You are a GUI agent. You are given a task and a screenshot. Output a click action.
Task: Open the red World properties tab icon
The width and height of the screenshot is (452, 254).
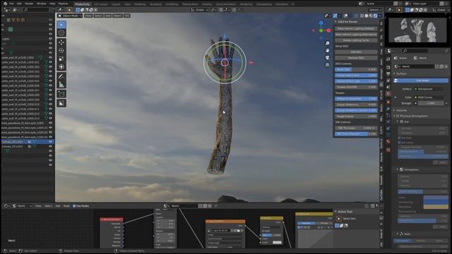[388, 94]
